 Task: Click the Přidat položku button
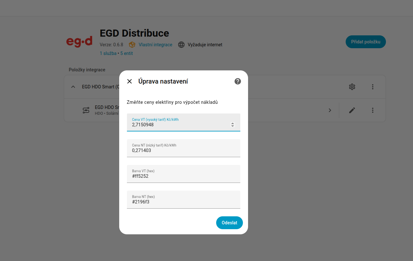pos(366,42)
